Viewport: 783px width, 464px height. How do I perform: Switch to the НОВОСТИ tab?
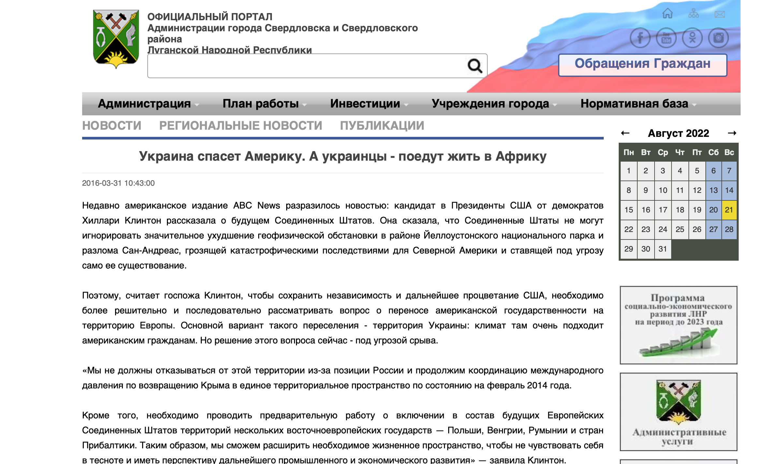coord(112,125)
